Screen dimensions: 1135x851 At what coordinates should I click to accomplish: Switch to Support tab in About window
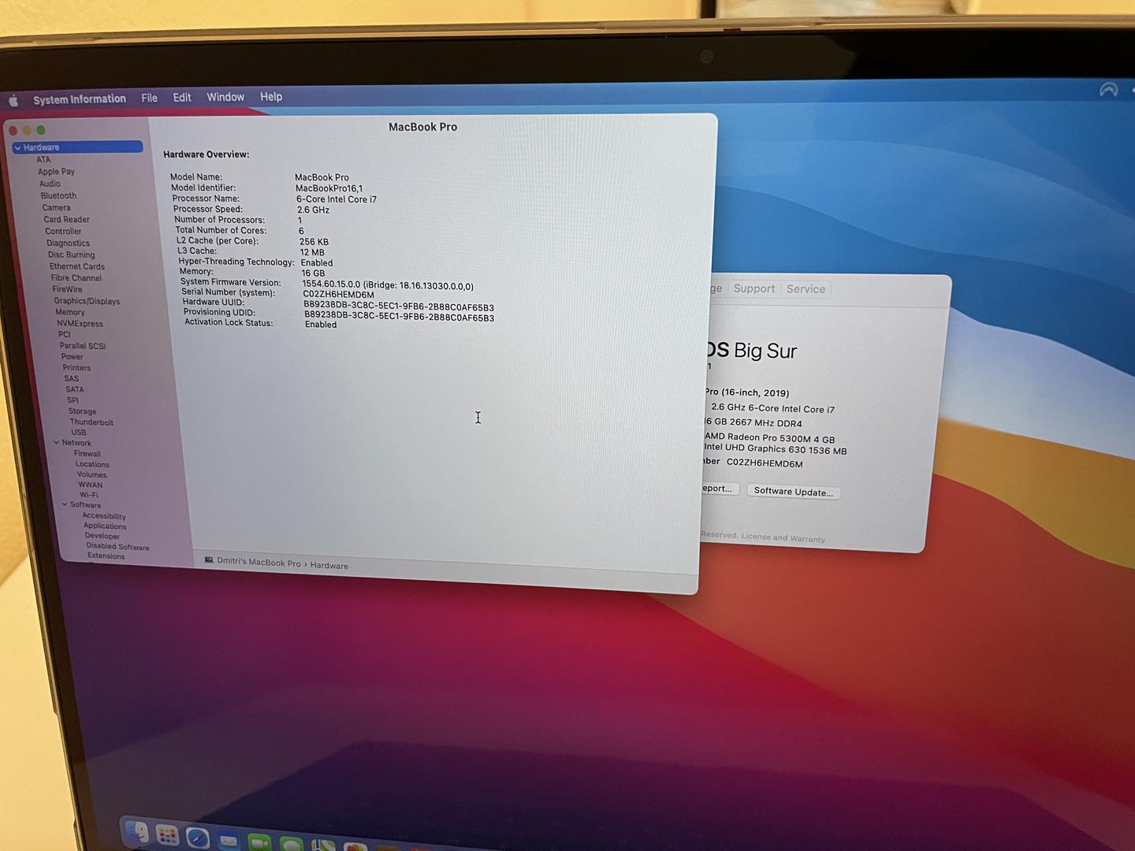[x=754, y=288]
